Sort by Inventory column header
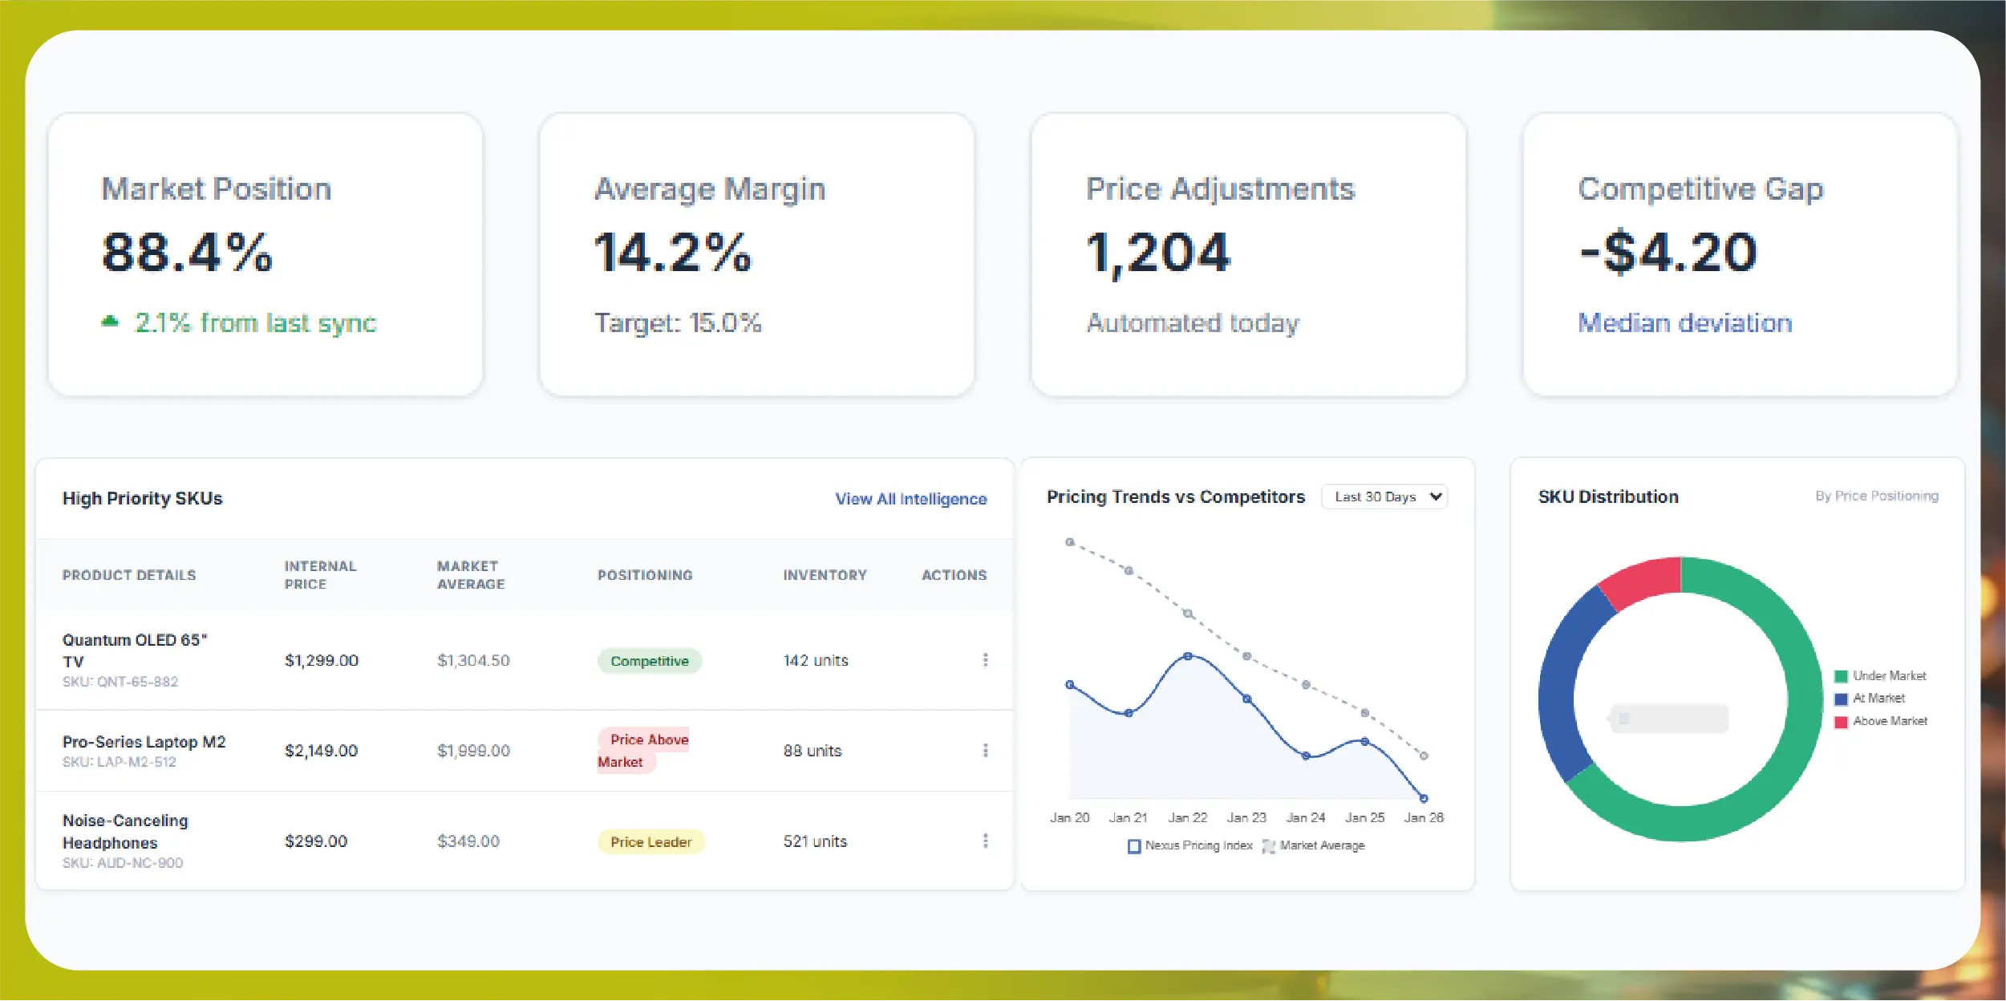 coord(825,575)
